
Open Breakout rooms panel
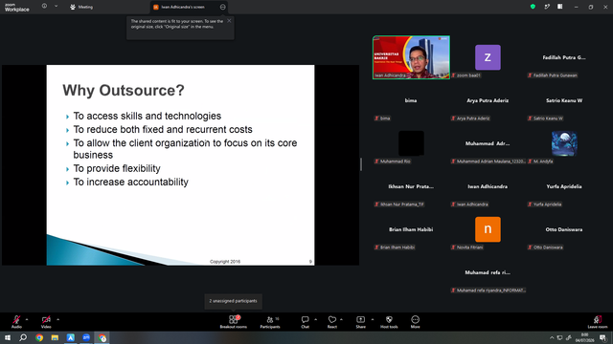234,322
